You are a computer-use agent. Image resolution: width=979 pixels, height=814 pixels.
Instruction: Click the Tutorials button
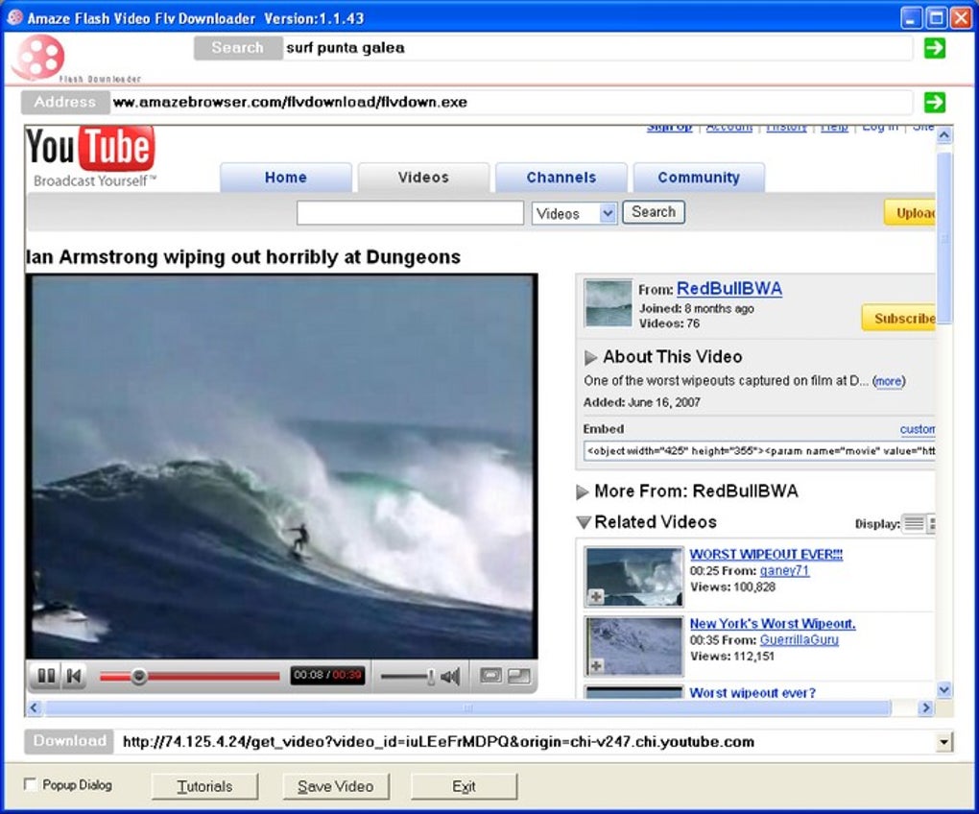point(204,786)
